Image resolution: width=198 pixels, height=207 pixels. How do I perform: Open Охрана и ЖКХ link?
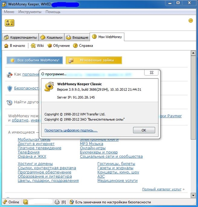(32, 157)
